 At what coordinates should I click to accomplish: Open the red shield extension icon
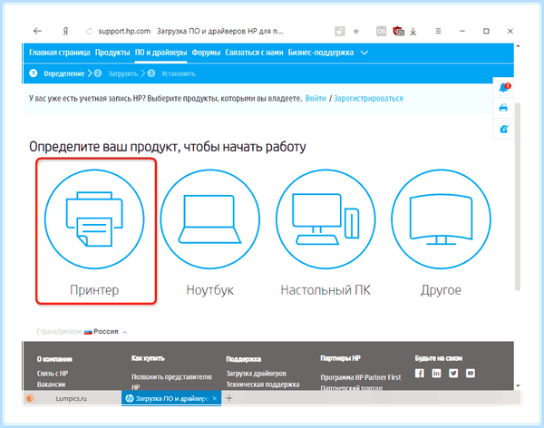(398, 31)
